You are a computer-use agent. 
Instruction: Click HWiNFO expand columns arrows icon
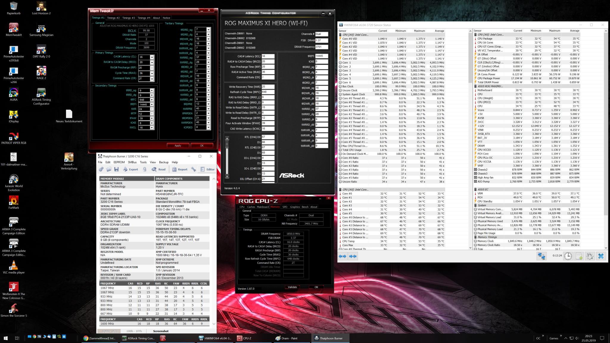pyautogui.click(x=343, y=256)
